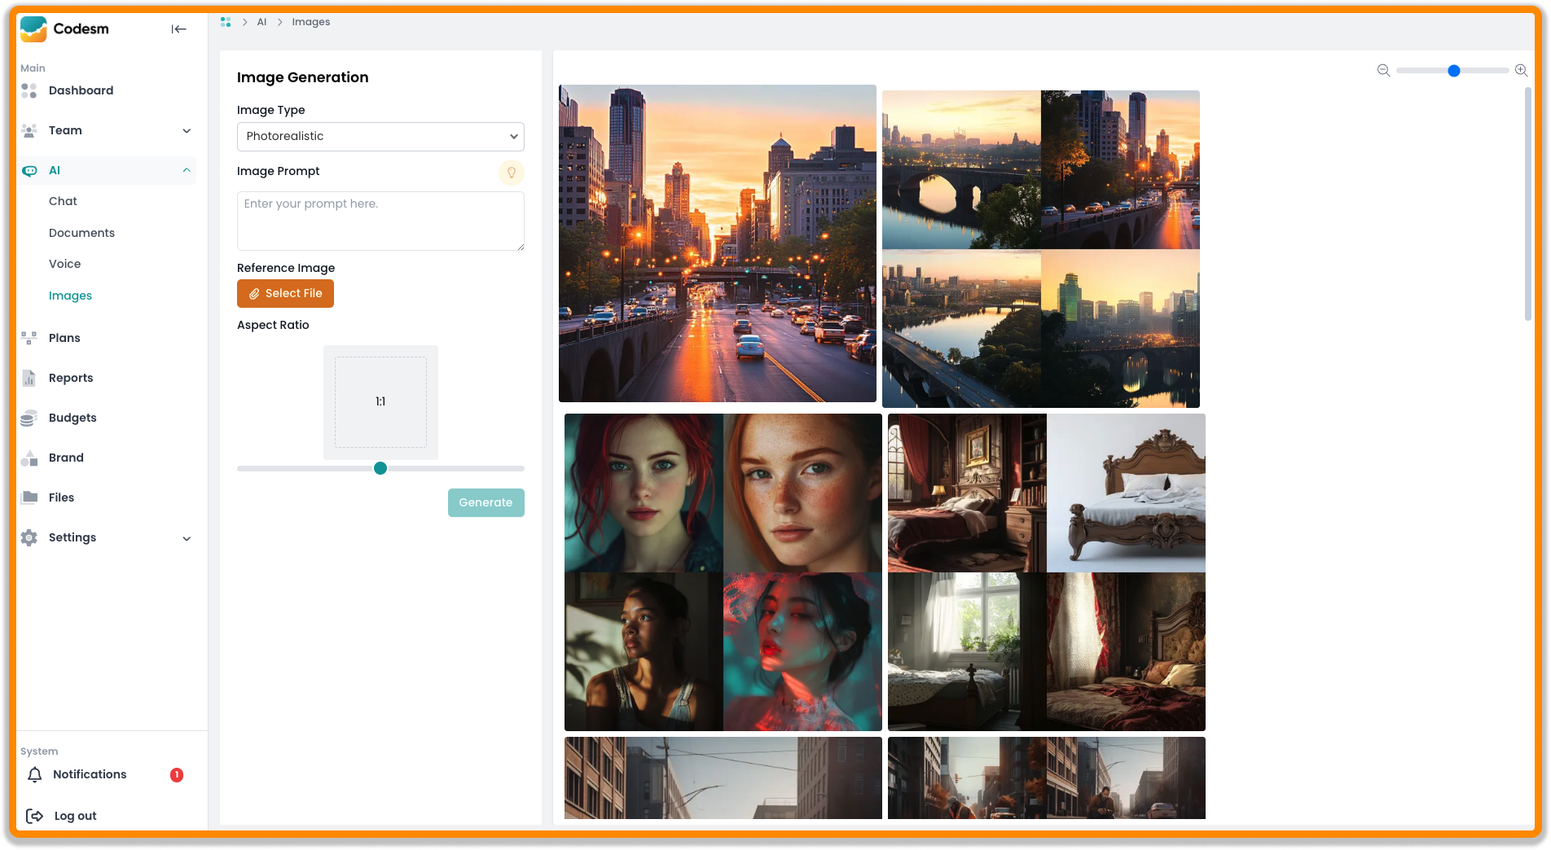Screen dimensions: 1551x850
Task: Select the Dashboard icon in sidebar
Action: tap(29, 90)
